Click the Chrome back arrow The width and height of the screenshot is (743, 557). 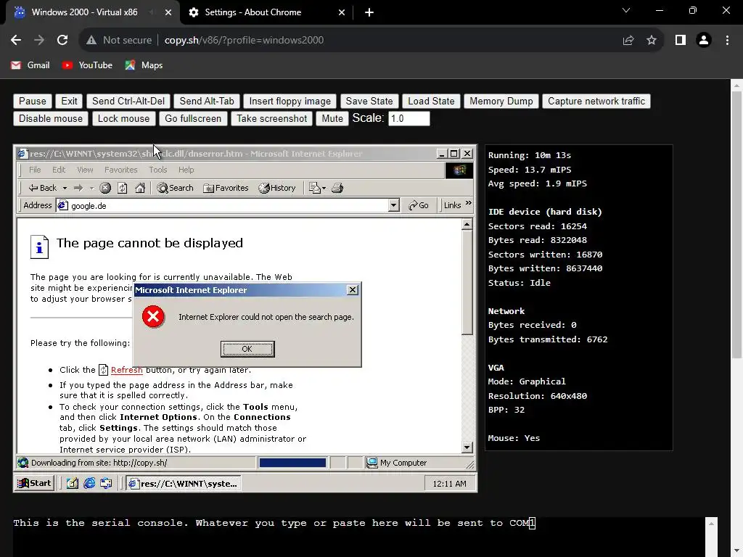point(16,41)
